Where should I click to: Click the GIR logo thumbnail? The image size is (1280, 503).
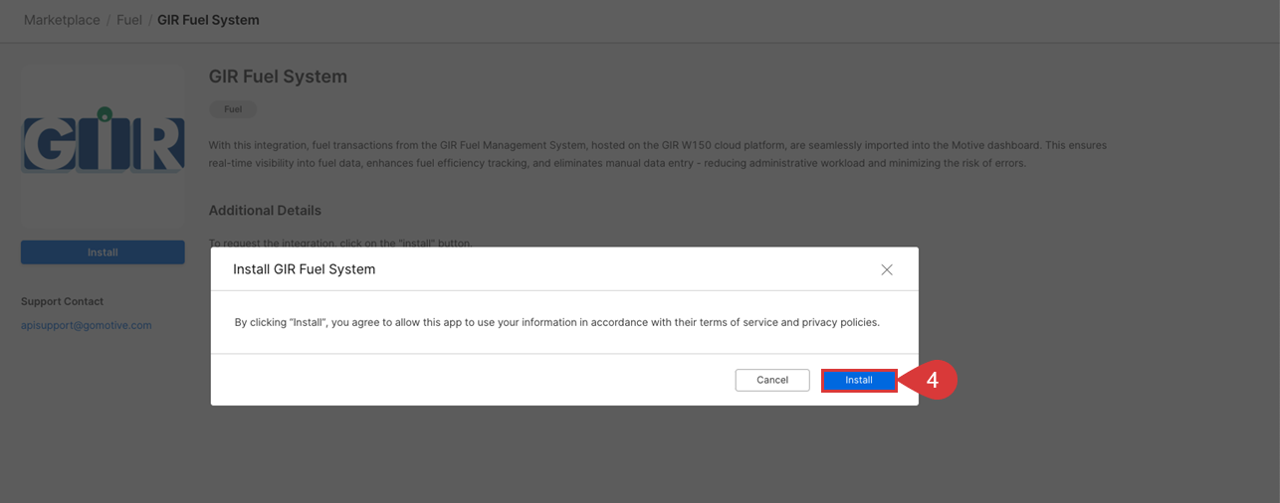(x=103, y=146)
